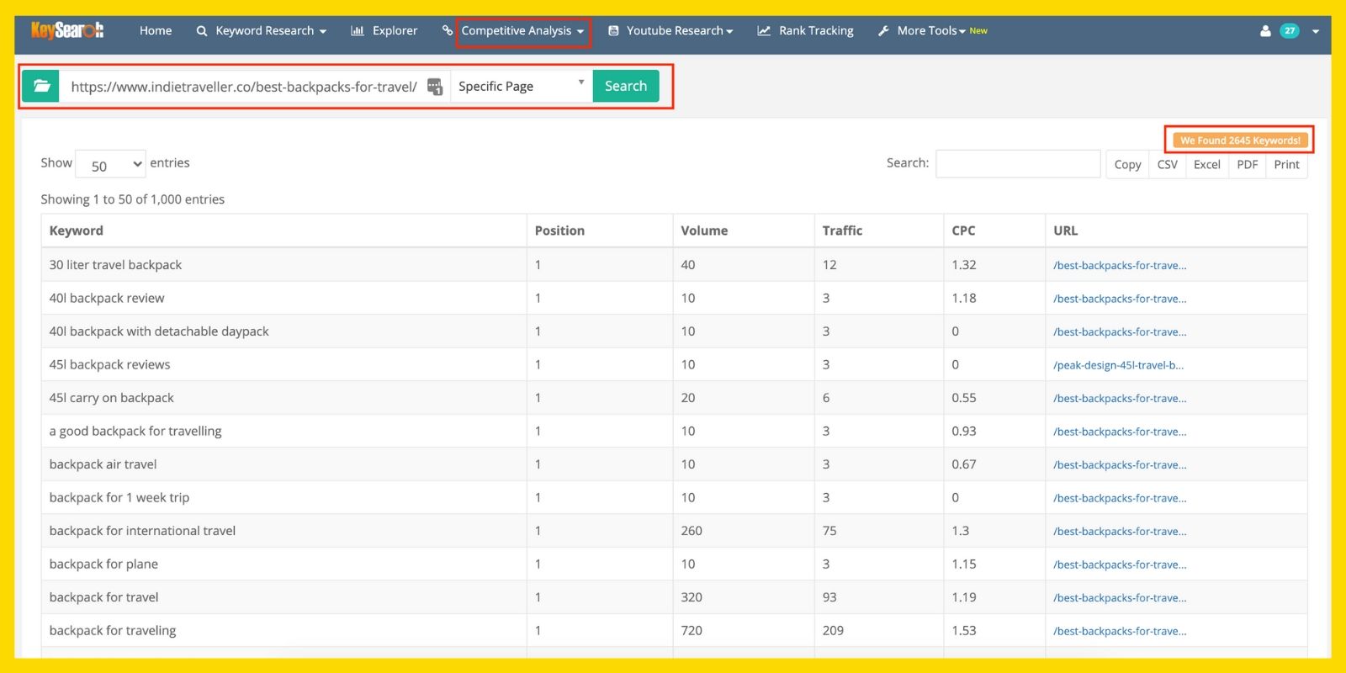Open URL link for 45l carry on backpack
Screen dimensions: 1346x673
[x=1120, y=399]
